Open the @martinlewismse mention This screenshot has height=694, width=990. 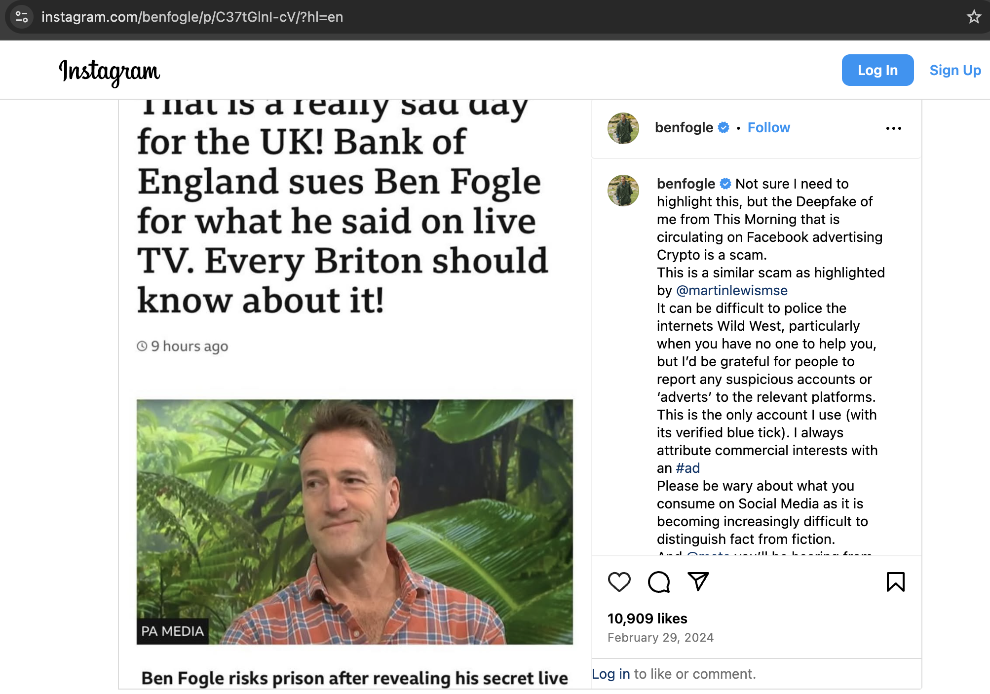pyautogui.click(x=731, y=290)
